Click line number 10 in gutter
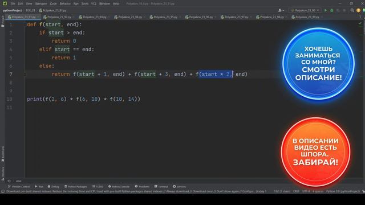 pos(9,99)
